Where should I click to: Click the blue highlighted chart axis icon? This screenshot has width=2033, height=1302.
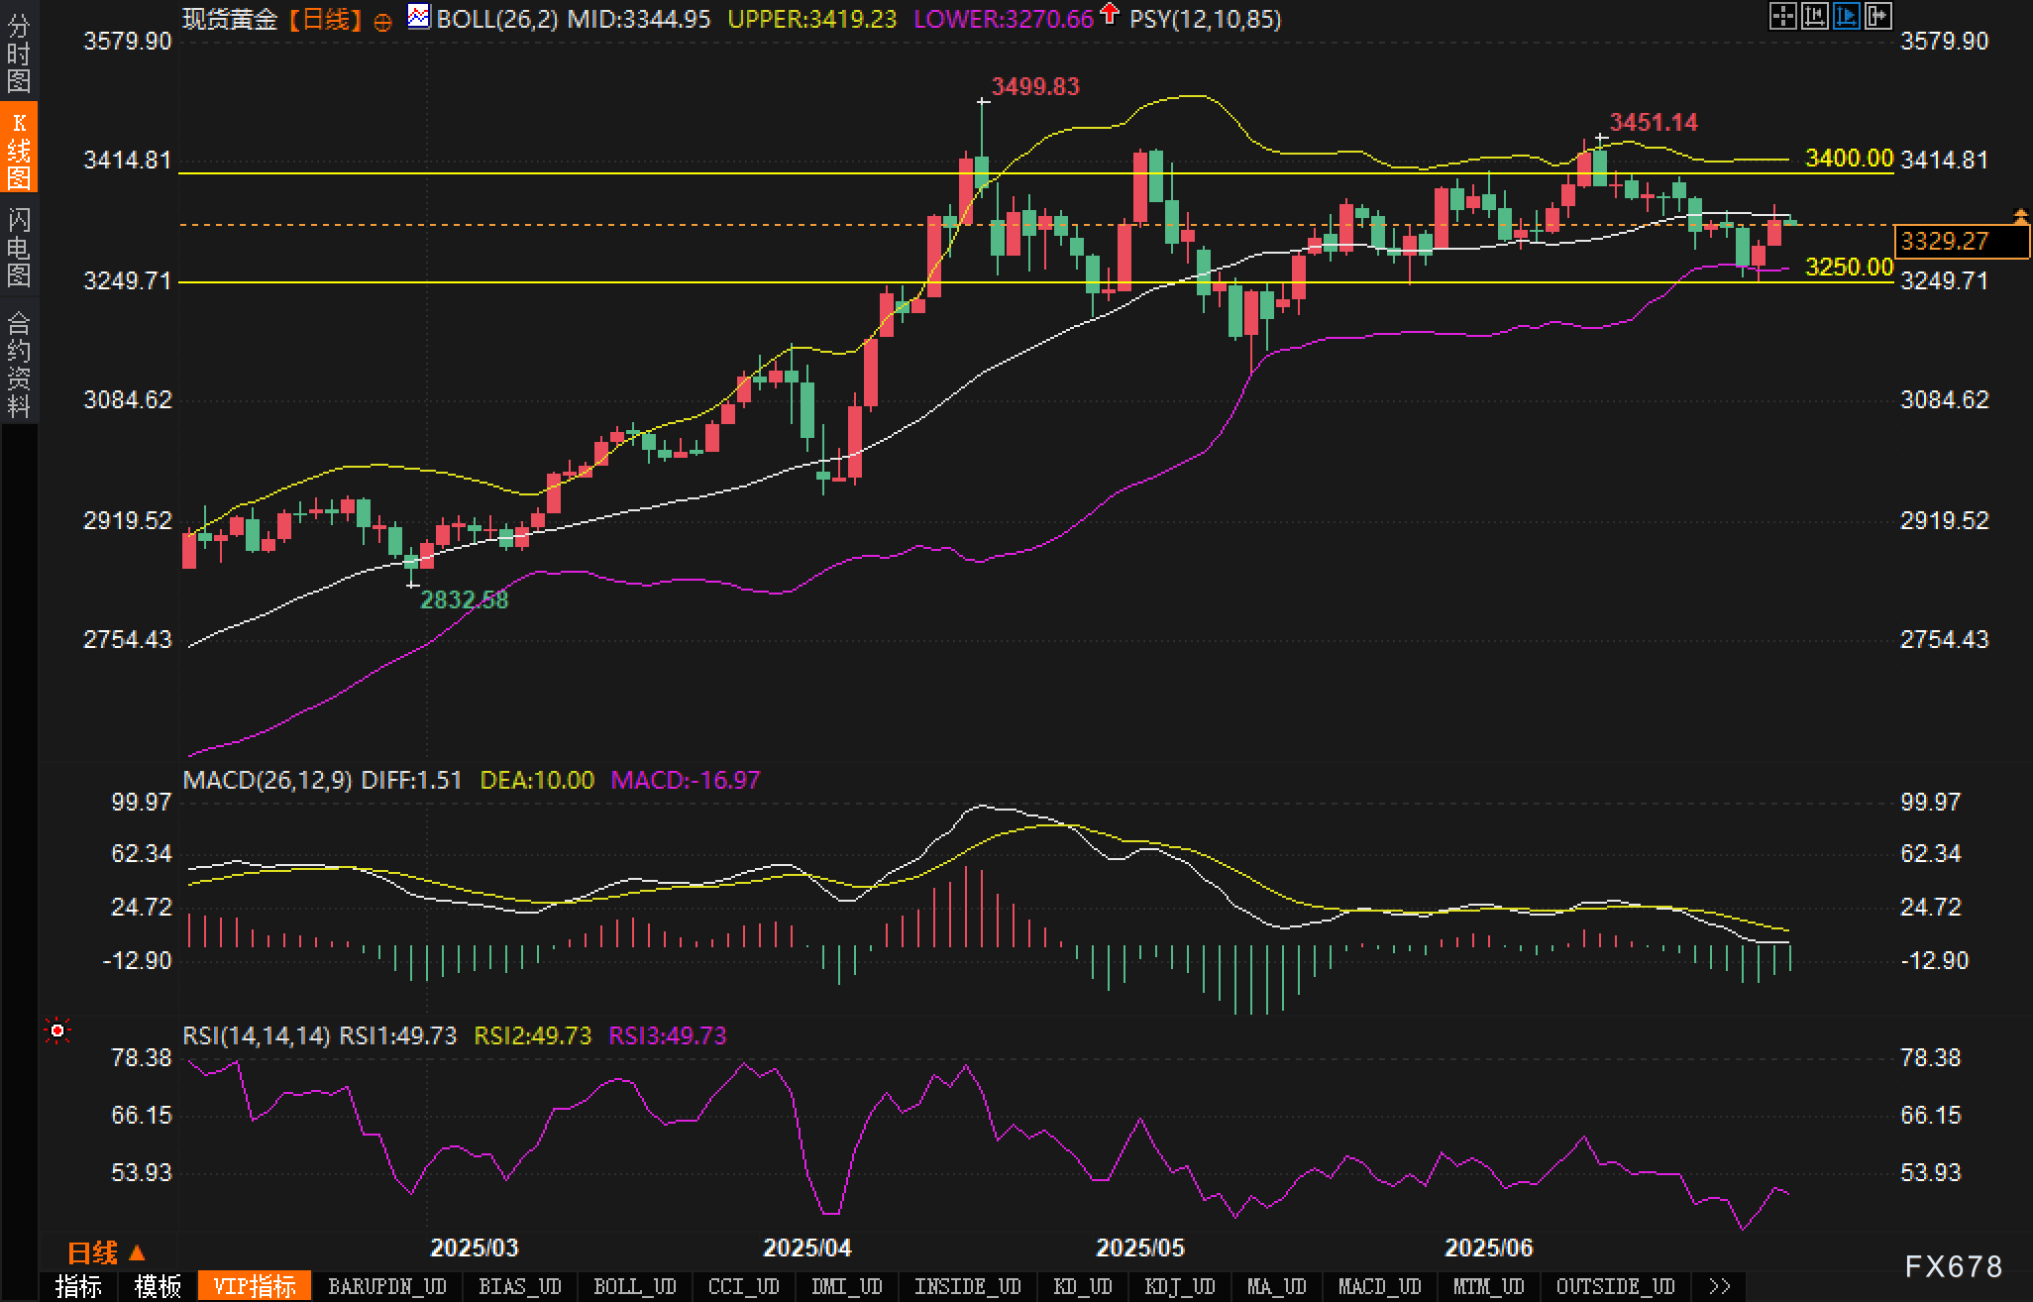click(1846, 16)
